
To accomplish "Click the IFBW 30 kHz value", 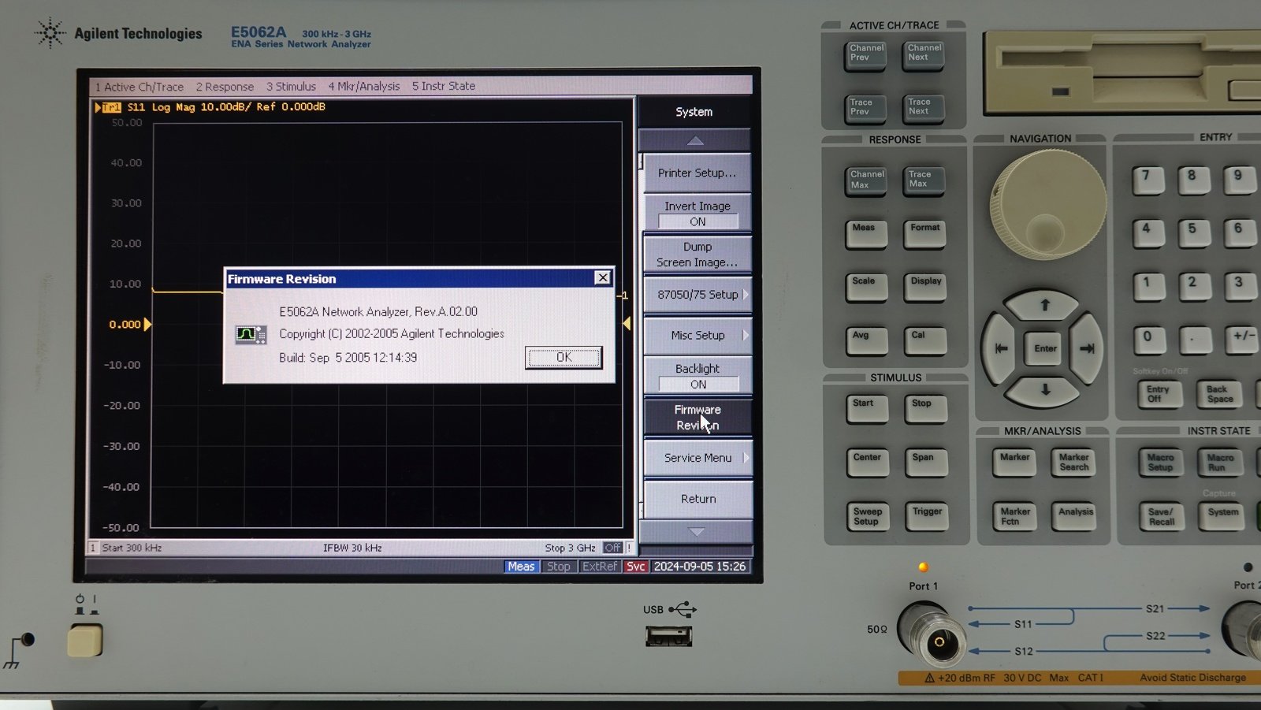I will 352,548.
